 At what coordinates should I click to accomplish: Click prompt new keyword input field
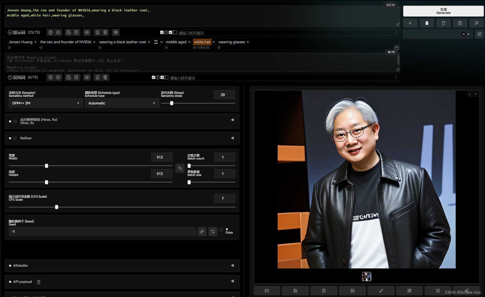tap(287, 33)
